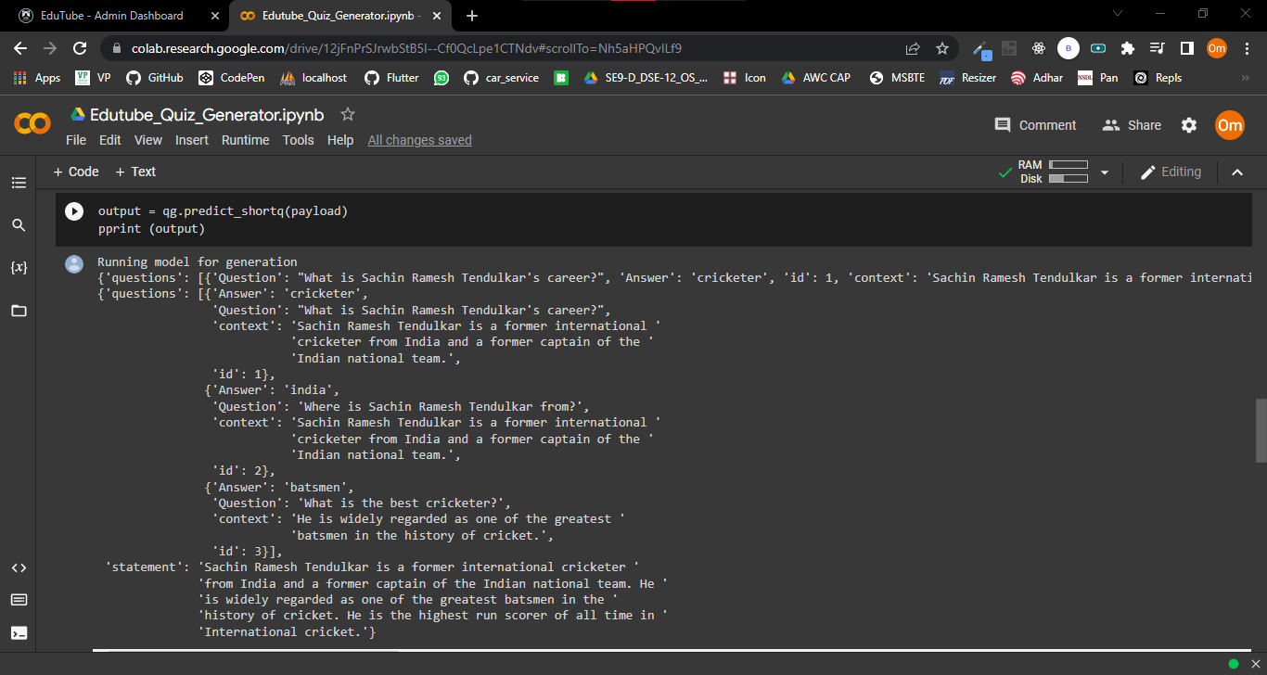The height and width of the screenshot is (675, 1267).
Task: Open the Om account avatar in Colab header
Action: 1230,125
